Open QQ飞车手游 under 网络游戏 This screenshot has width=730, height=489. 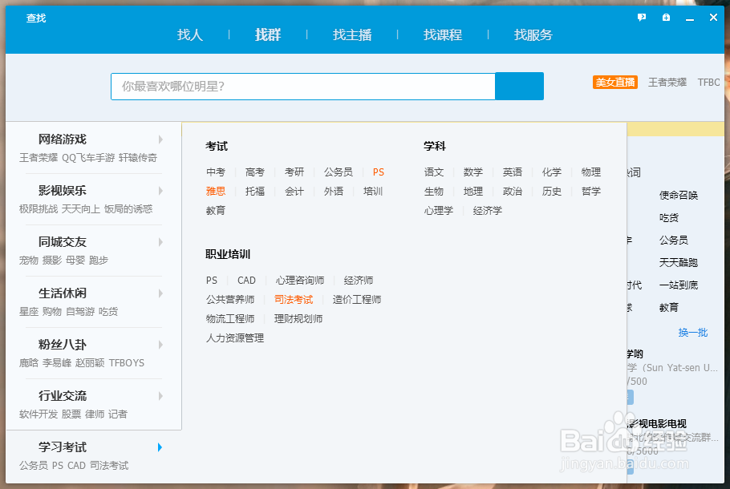coord(88,158)
